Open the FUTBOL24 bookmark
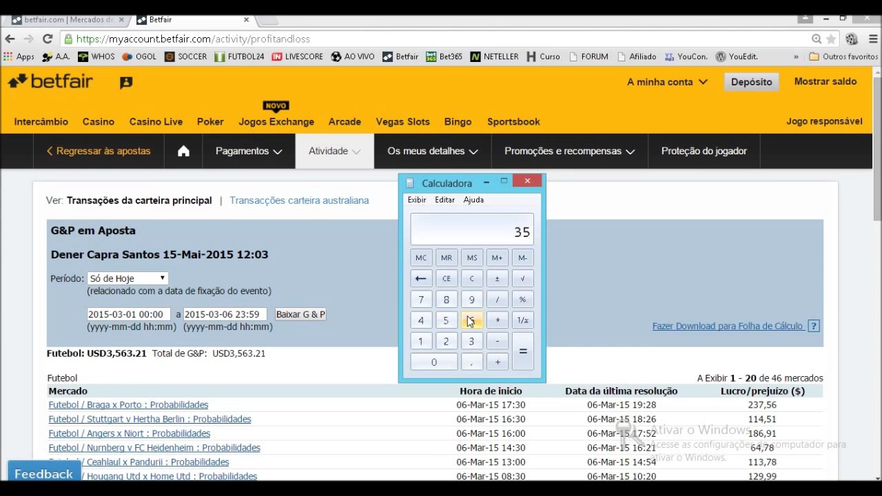Viewport: 882px width, 496px height. (x=239, y=56)
